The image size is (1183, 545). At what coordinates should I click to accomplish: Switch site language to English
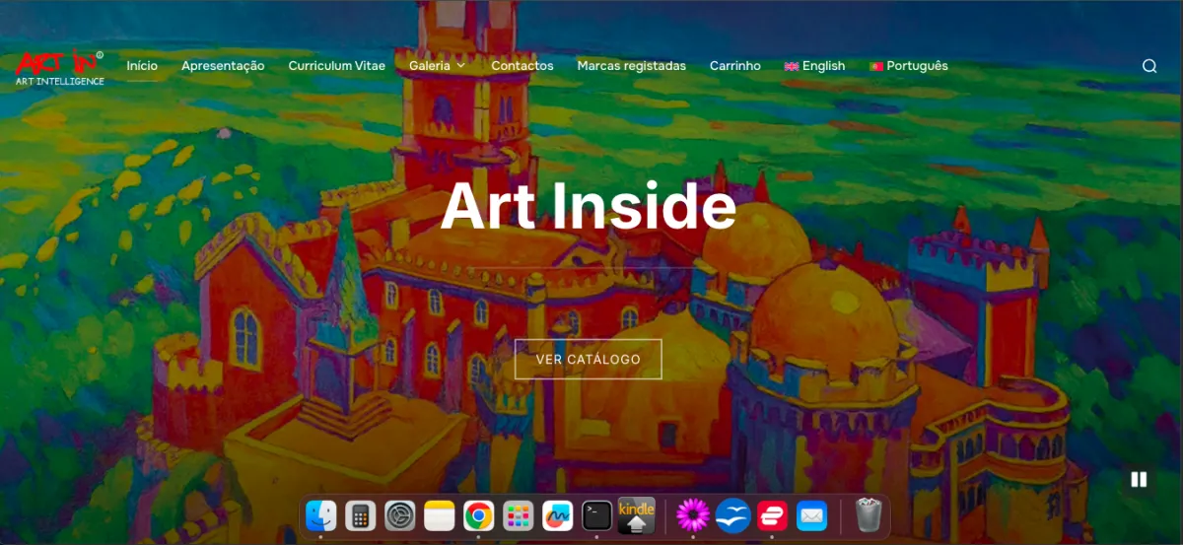[x=815, y=66]
